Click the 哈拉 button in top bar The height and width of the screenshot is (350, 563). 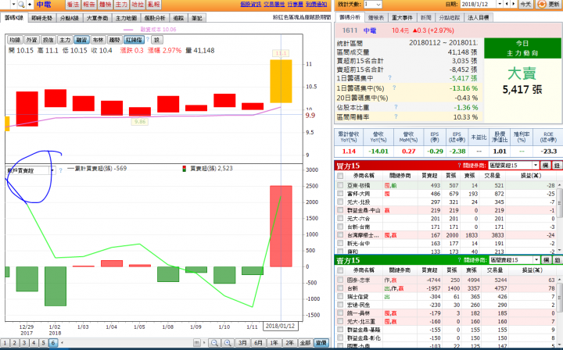tap(138, 5)
